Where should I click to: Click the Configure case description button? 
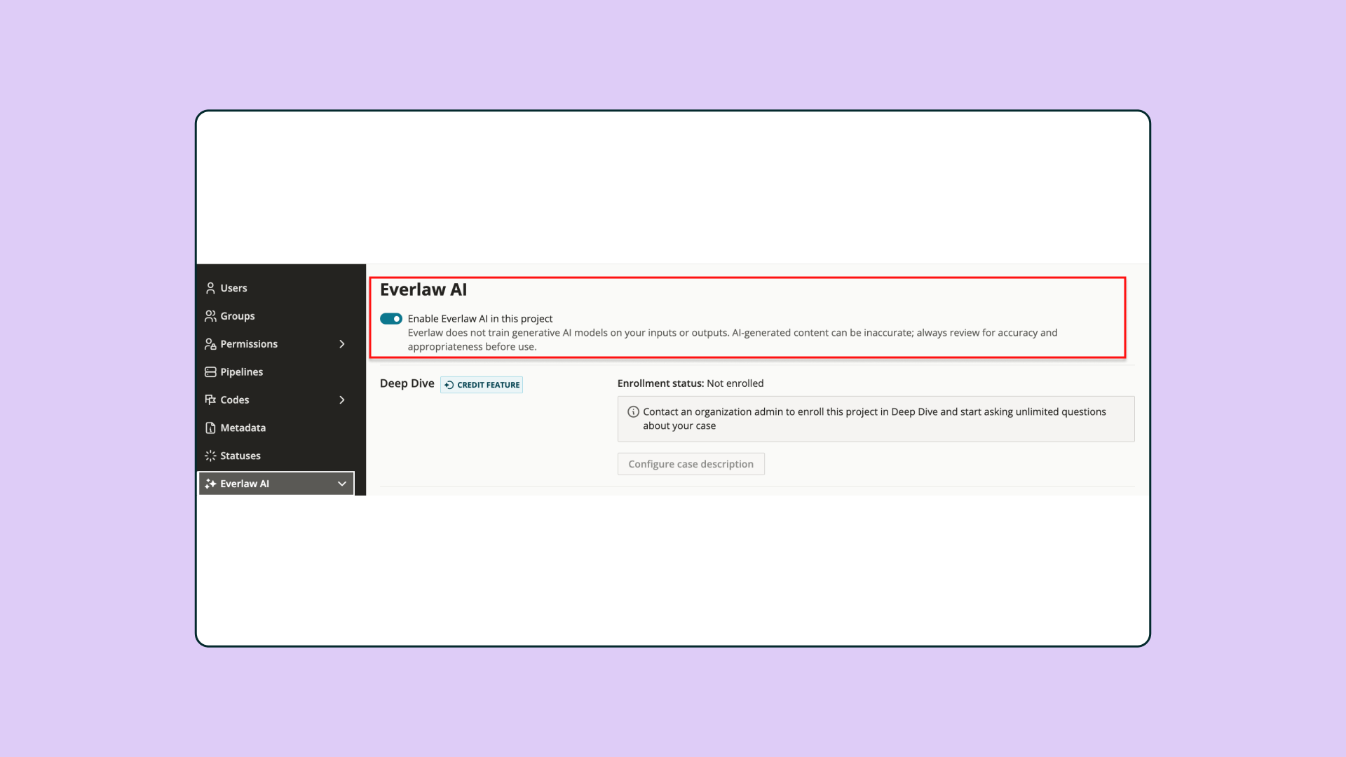pos(691,463)
